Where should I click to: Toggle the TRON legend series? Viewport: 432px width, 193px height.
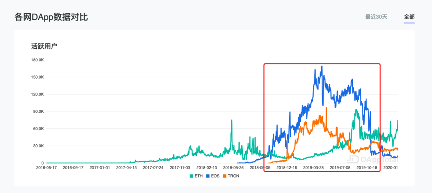[231, 176]
